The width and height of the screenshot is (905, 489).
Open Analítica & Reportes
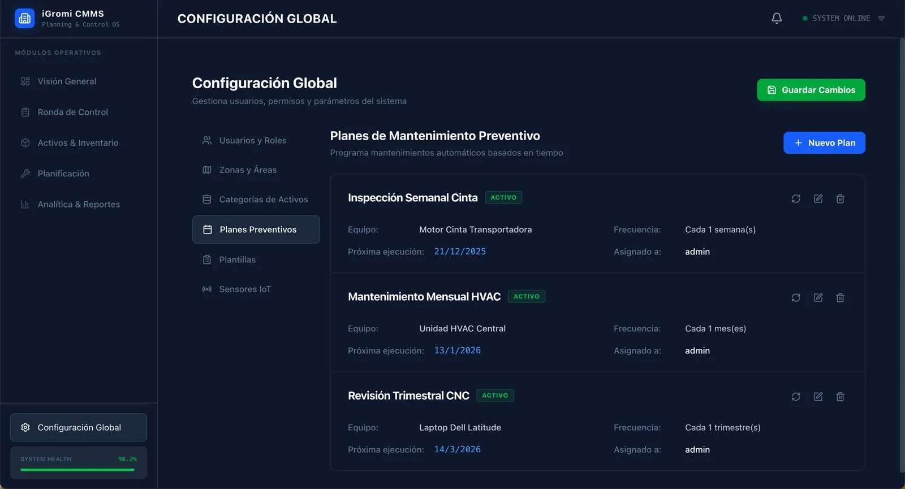(79, 204)
